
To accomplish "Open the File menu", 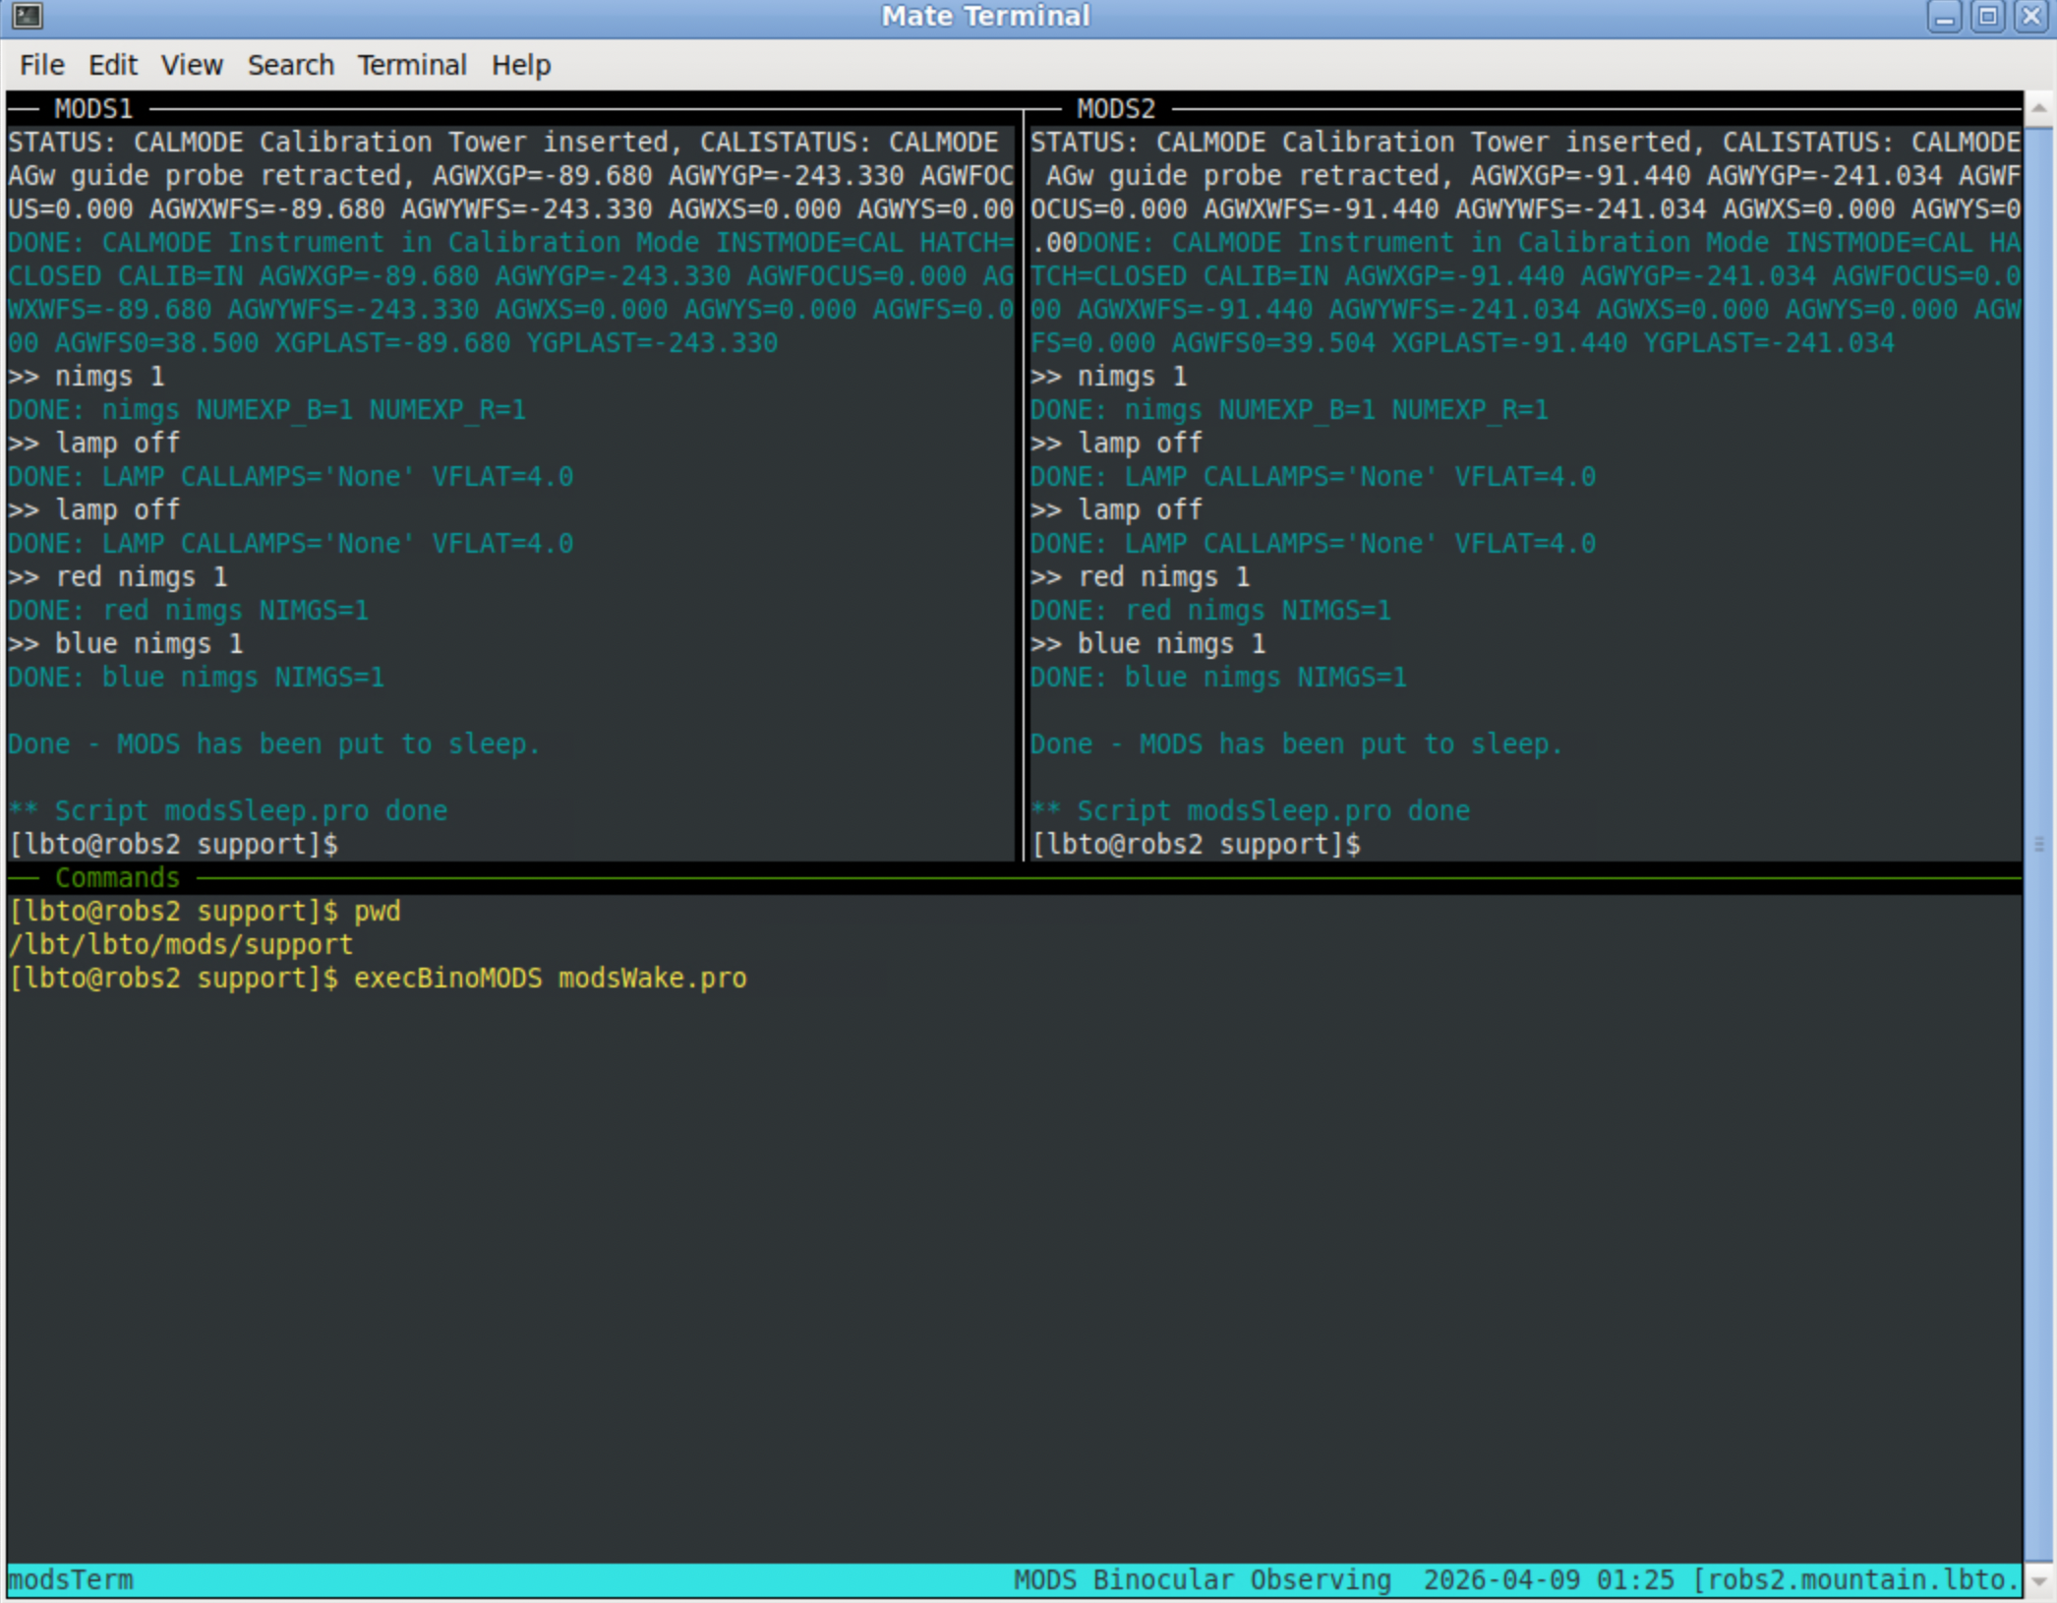I will [42, 65].
